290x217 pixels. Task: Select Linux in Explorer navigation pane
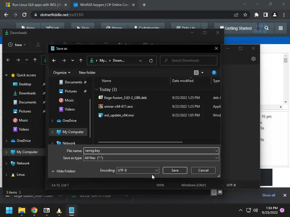[x=20, y=175]
